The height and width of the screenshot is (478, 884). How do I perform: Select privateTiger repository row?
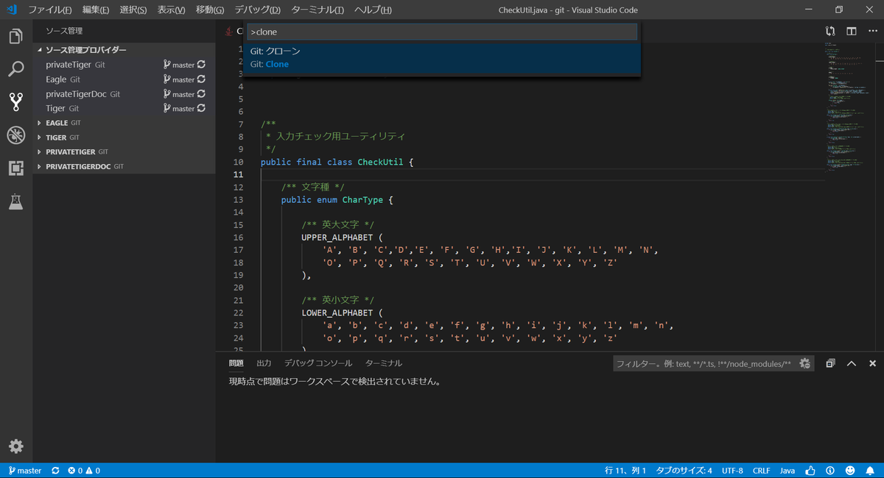(124, 65)
